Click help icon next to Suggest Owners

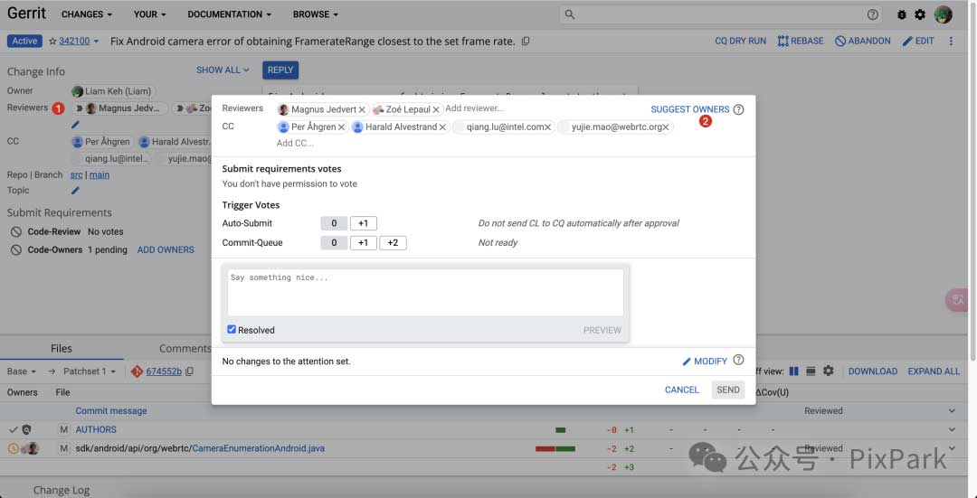[738, 109]
